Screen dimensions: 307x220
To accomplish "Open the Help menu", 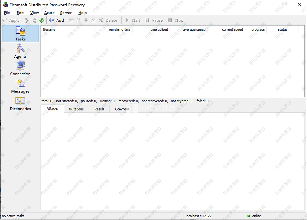I will [x=82, y=13].
